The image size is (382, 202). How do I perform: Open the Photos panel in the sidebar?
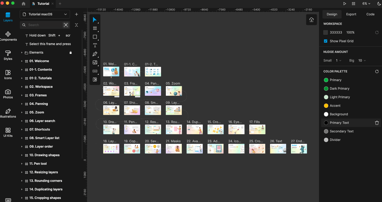click(8, 94)
